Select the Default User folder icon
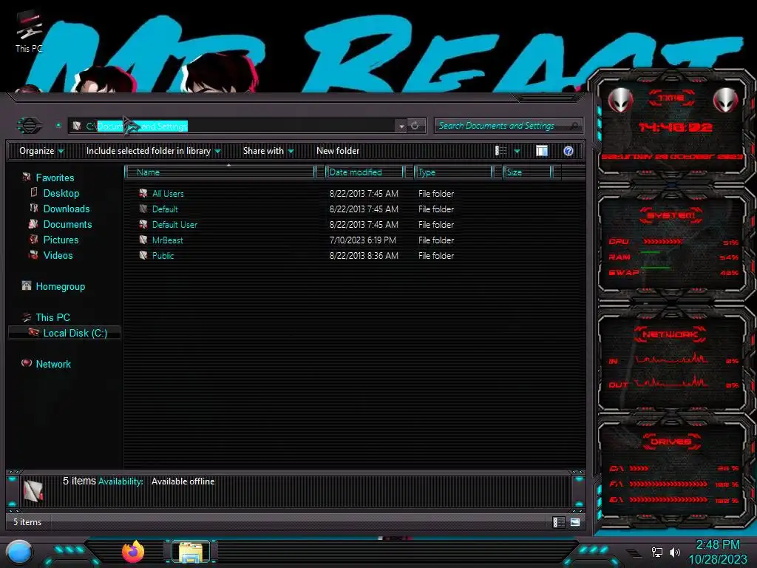 click(143, 224)
